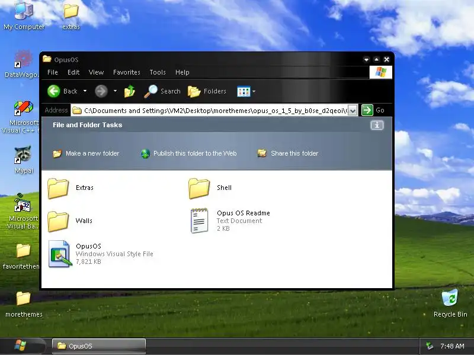This screenshot has height=355, width=474.
Task: Click the 'Text Document' type label
Action: coord(239,221)
